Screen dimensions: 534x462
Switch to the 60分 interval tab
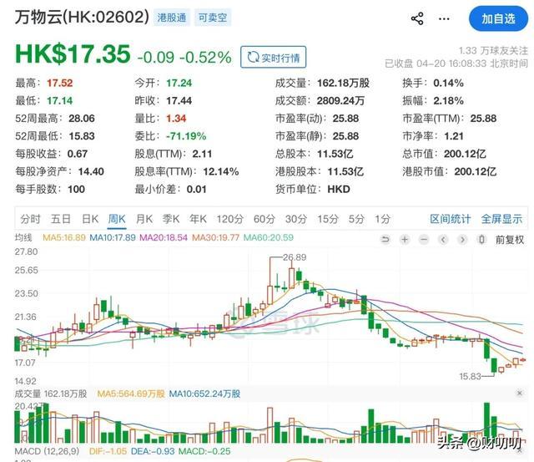click(x=264, y=219)
